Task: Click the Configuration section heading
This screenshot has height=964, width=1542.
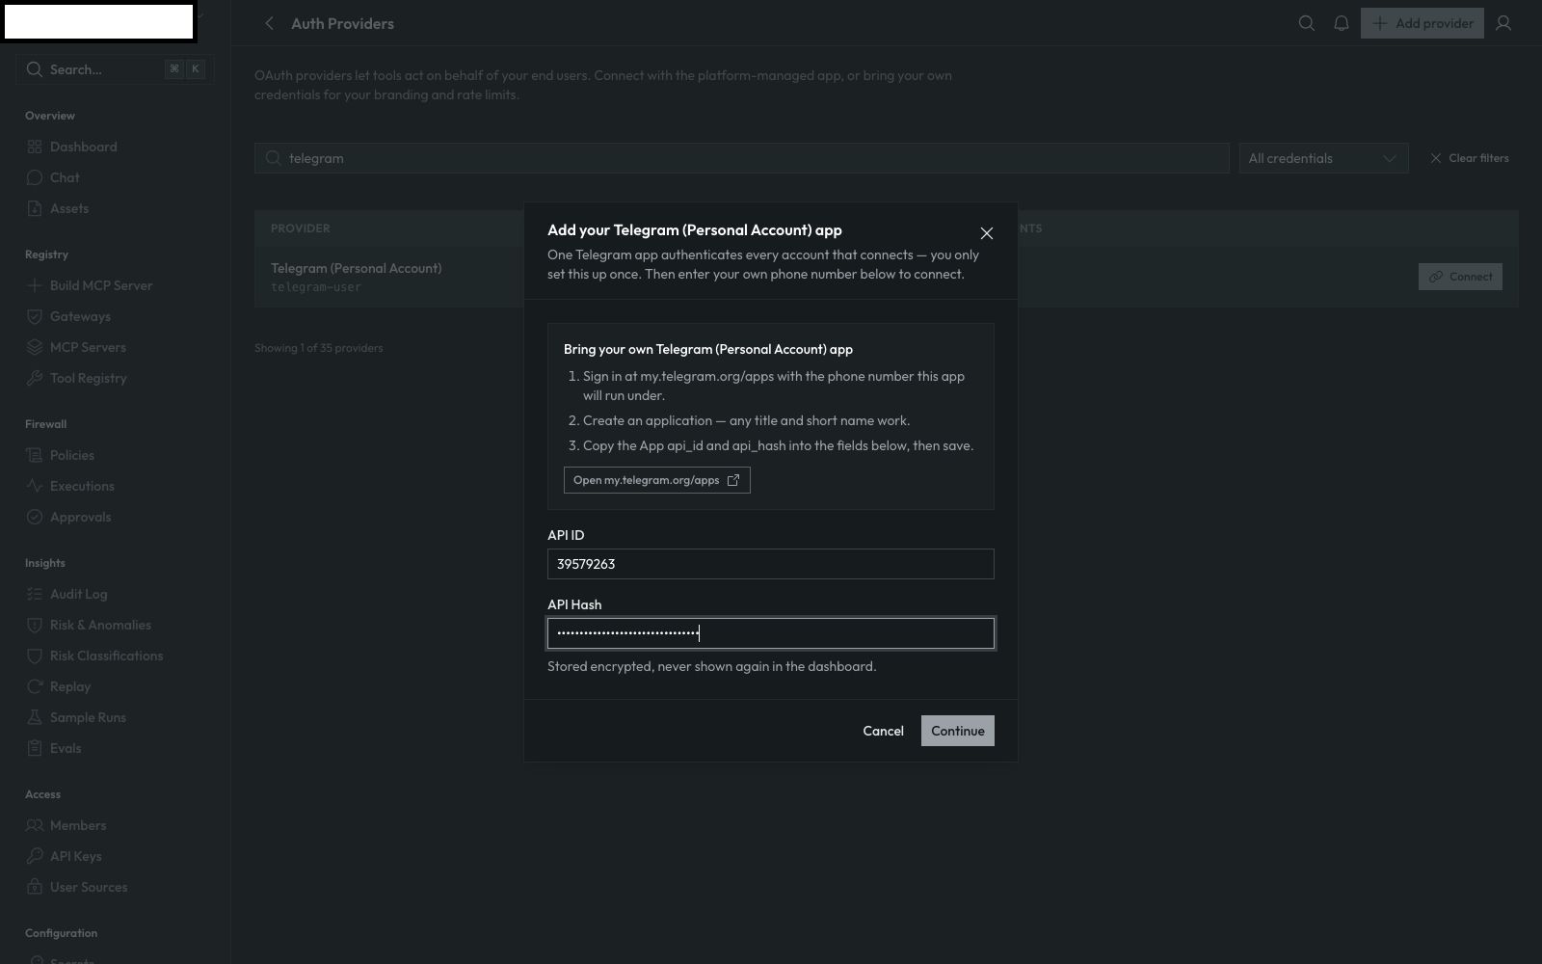Action: pyautogui.click(x=61, y=933)
